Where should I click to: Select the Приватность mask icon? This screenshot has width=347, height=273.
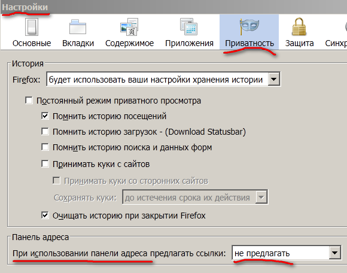(249, 26)
